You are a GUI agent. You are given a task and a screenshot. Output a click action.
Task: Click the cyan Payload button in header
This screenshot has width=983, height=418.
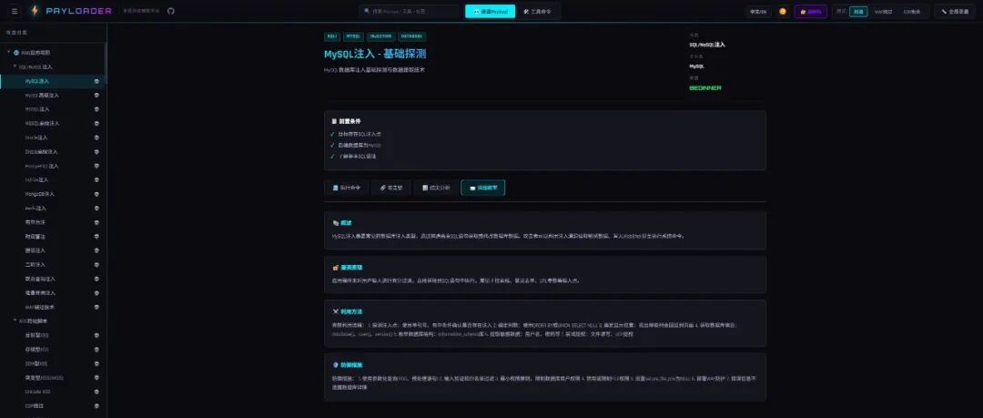click(491, 11)
